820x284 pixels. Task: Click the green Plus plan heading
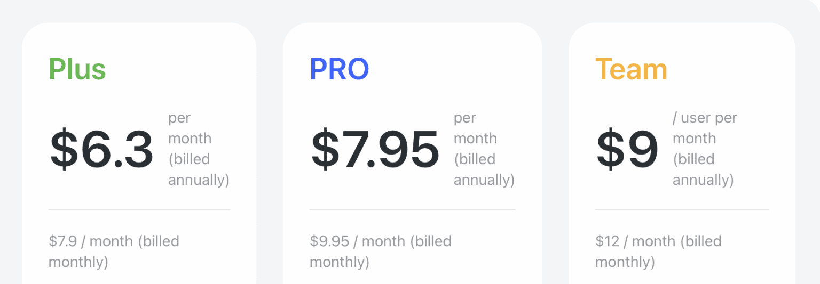77,69
